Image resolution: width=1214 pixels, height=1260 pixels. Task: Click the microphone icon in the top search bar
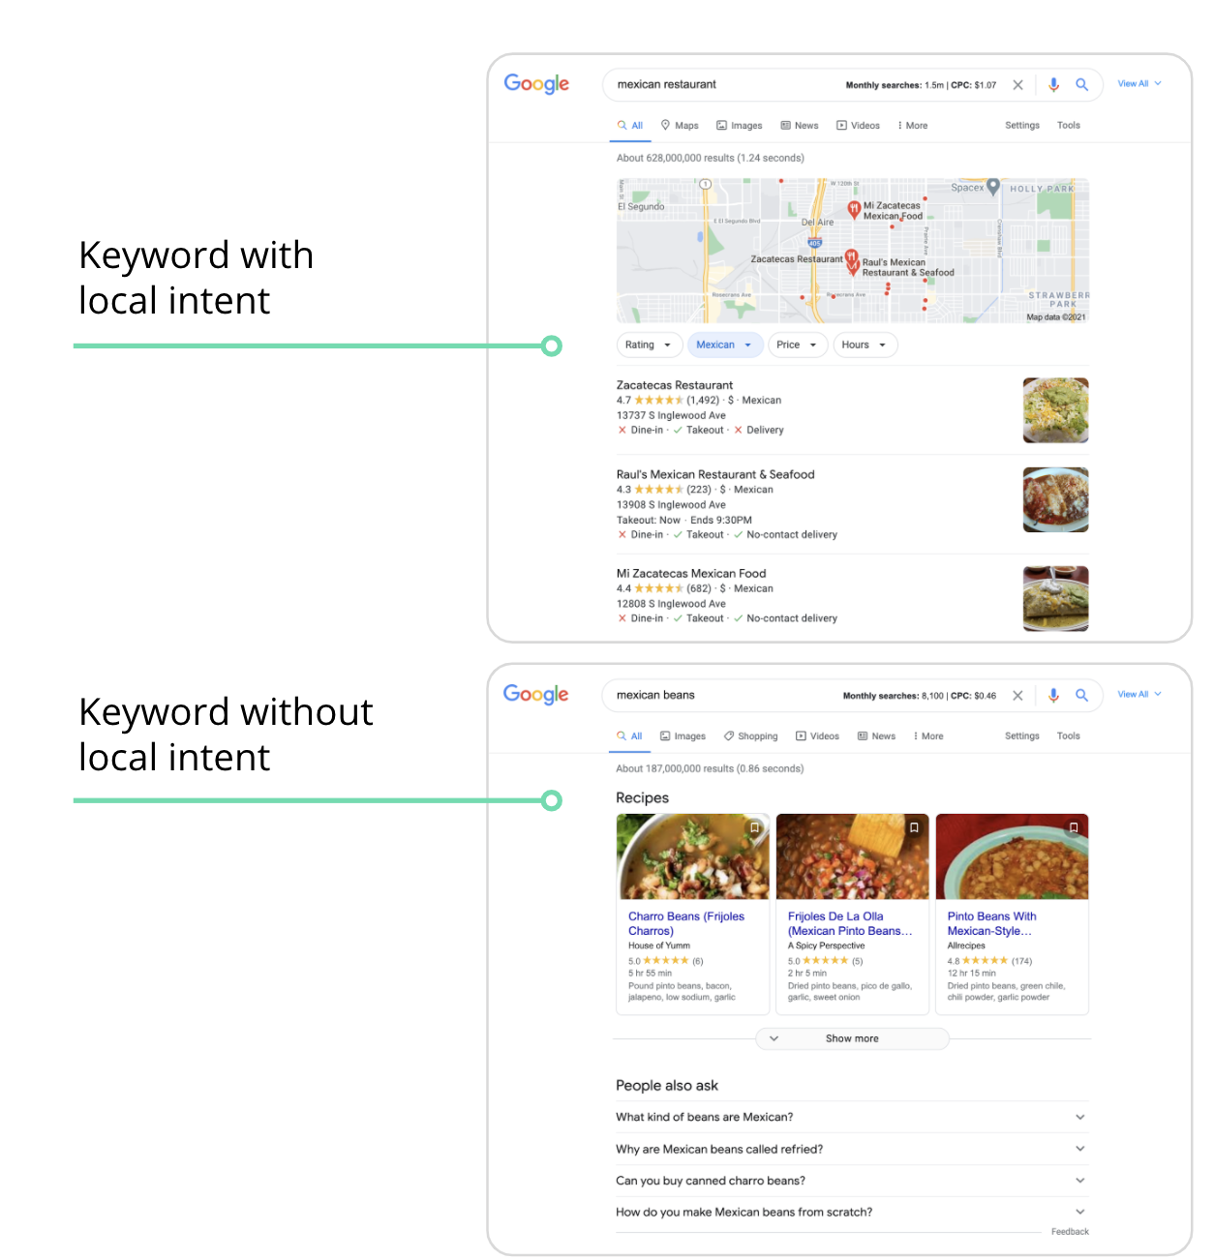(x=1053, y=84)
